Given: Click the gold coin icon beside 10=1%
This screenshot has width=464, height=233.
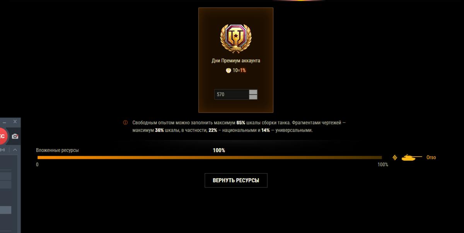Looking at the screenshot, I should coord(229,71).
